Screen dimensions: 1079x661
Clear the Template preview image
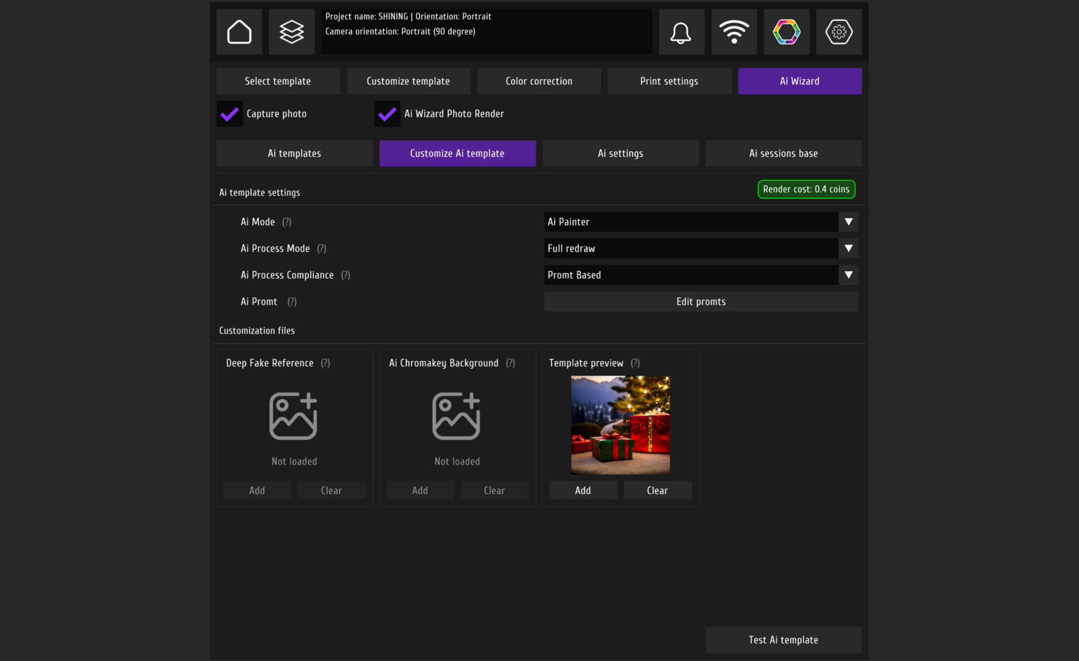[x=658, y=490]
